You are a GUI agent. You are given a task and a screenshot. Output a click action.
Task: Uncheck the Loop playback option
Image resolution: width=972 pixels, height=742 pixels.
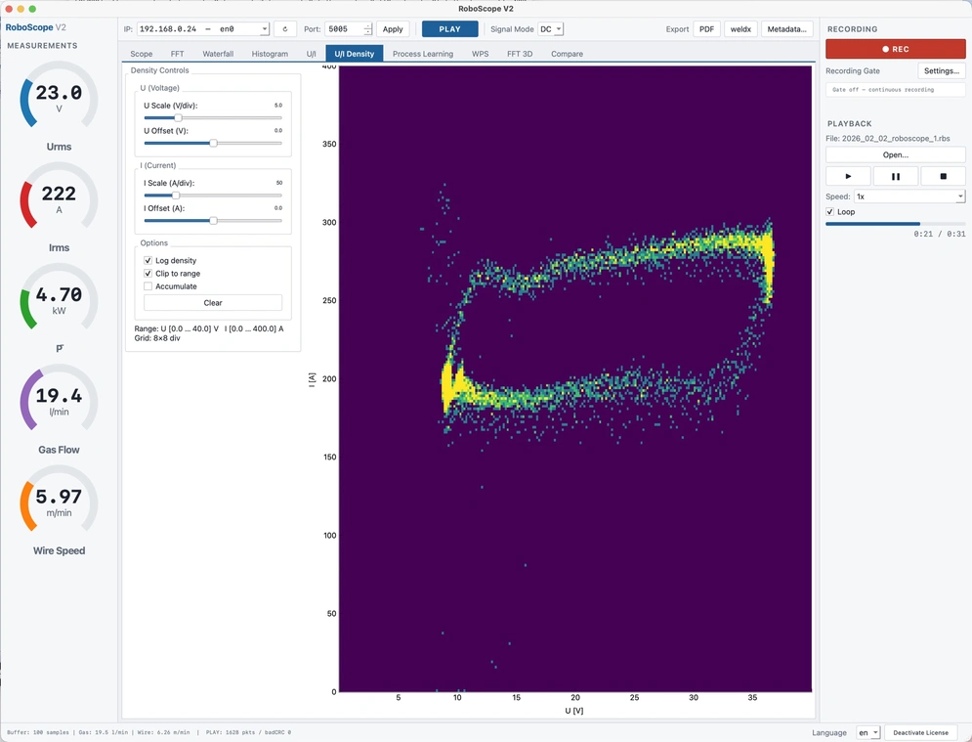830,211
